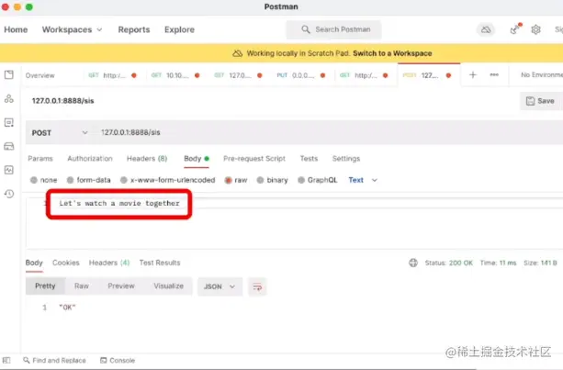Click the request URL field

click(331, 133)
